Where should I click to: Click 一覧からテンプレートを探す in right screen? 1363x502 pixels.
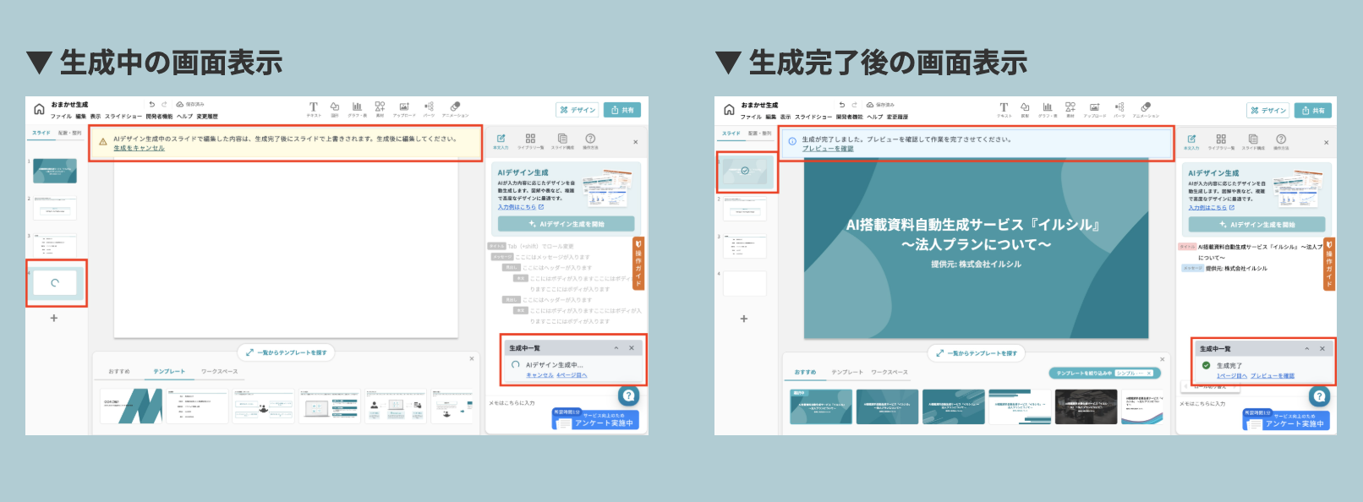[x=977, y=353]
